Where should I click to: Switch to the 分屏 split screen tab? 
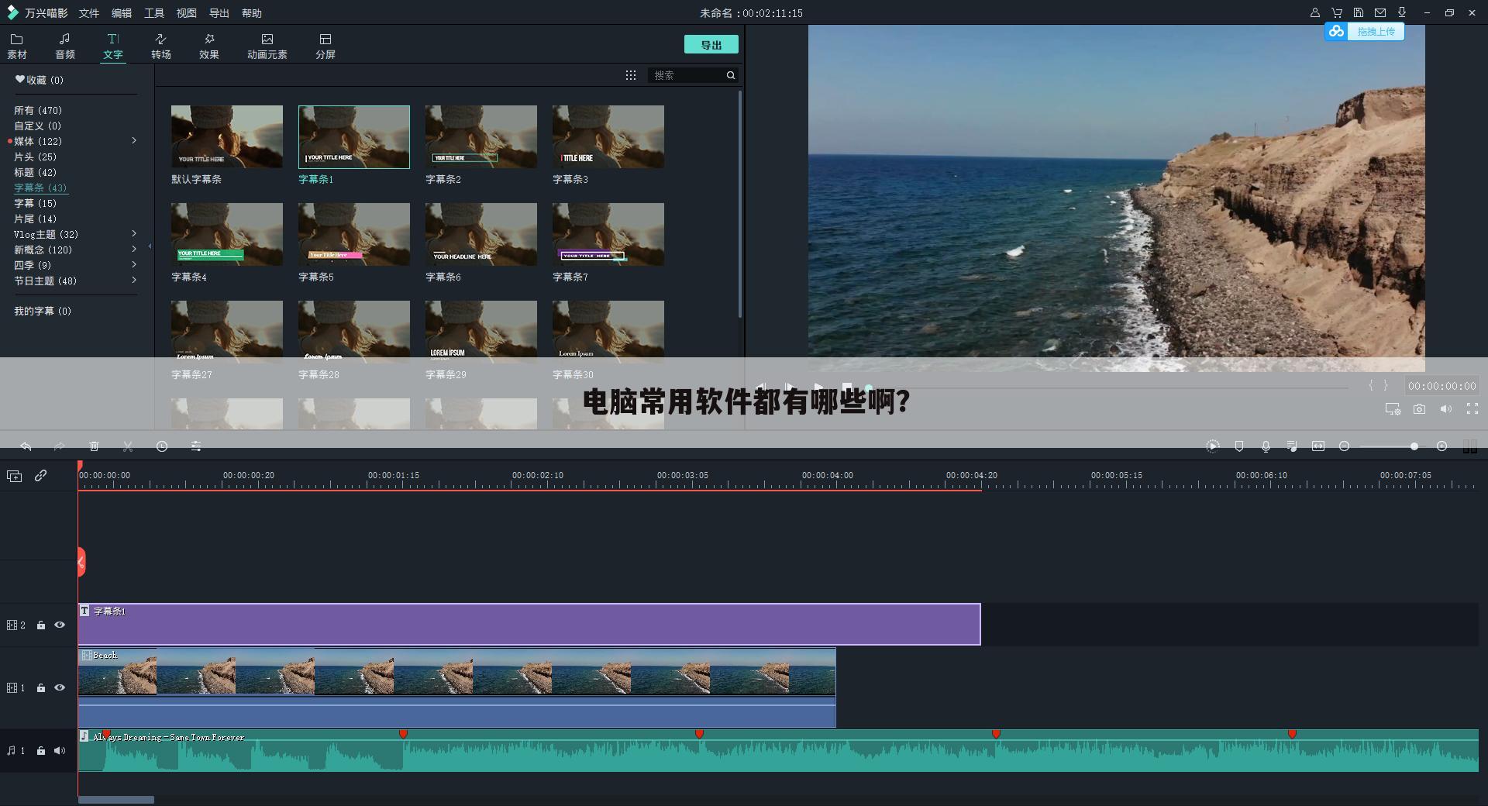[x=325, y=46]
